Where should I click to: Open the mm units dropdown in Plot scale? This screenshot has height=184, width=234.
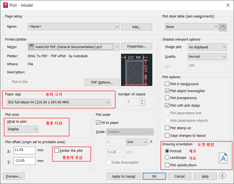(x=137, y=142)
